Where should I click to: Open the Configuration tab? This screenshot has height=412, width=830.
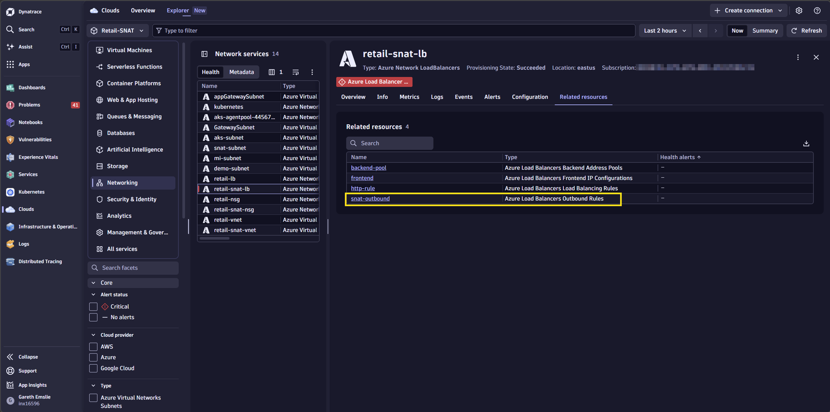tap(530, 97)
